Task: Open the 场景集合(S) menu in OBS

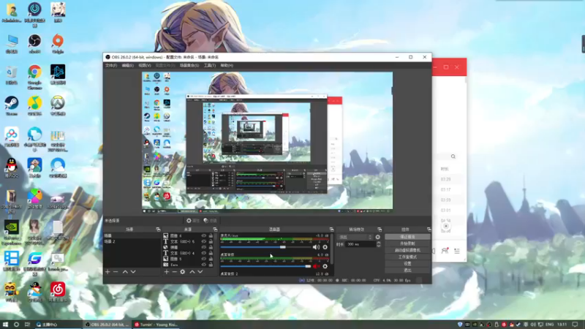Action: tap(189, 66)
